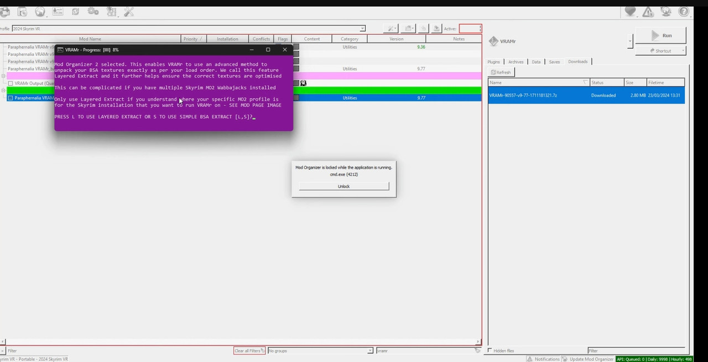Sort by the Priority column header
This screenshot has width=708, height=362.
click(x=192, y=39)
